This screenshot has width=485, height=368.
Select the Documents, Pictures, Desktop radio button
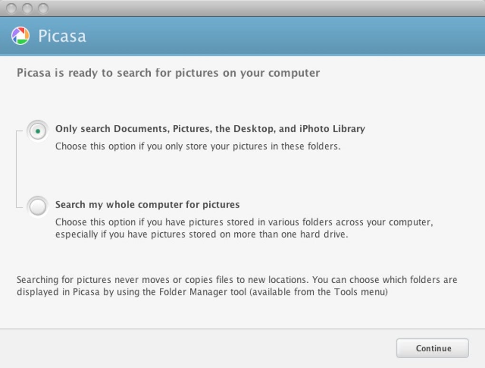tap(38, 130)
